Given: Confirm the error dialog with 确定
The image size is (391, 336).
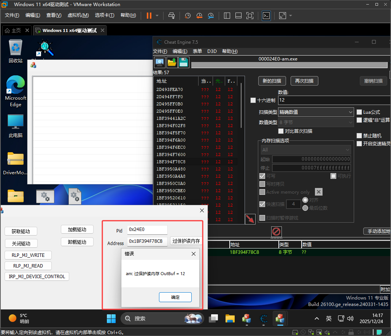Looking at the screenshot, I should click(175, 297).
